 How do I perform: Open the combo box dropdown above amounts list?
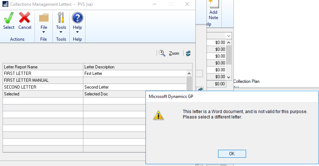[229, 36]
